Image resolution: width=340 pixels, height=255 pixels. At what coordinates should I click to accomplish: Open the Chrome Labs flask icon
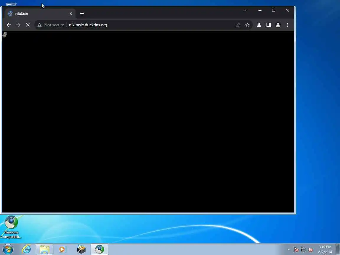tap(259, 25)
